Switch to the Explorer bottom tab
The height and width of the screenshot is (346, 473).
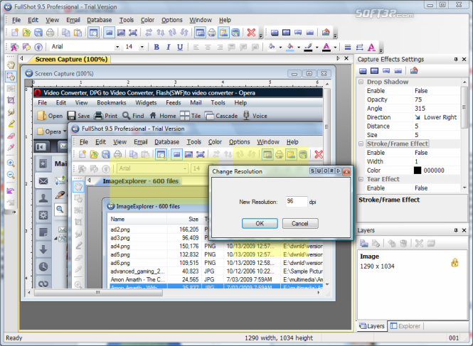405,326
